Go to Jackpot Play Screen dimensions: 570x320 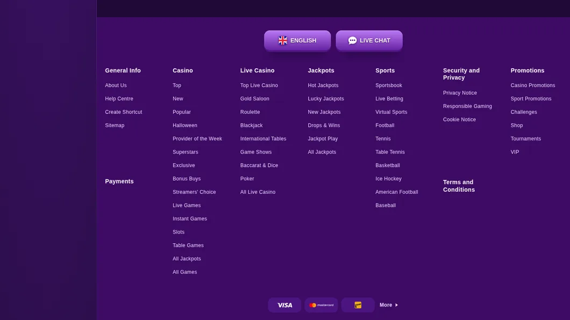(x=323, y=139)
